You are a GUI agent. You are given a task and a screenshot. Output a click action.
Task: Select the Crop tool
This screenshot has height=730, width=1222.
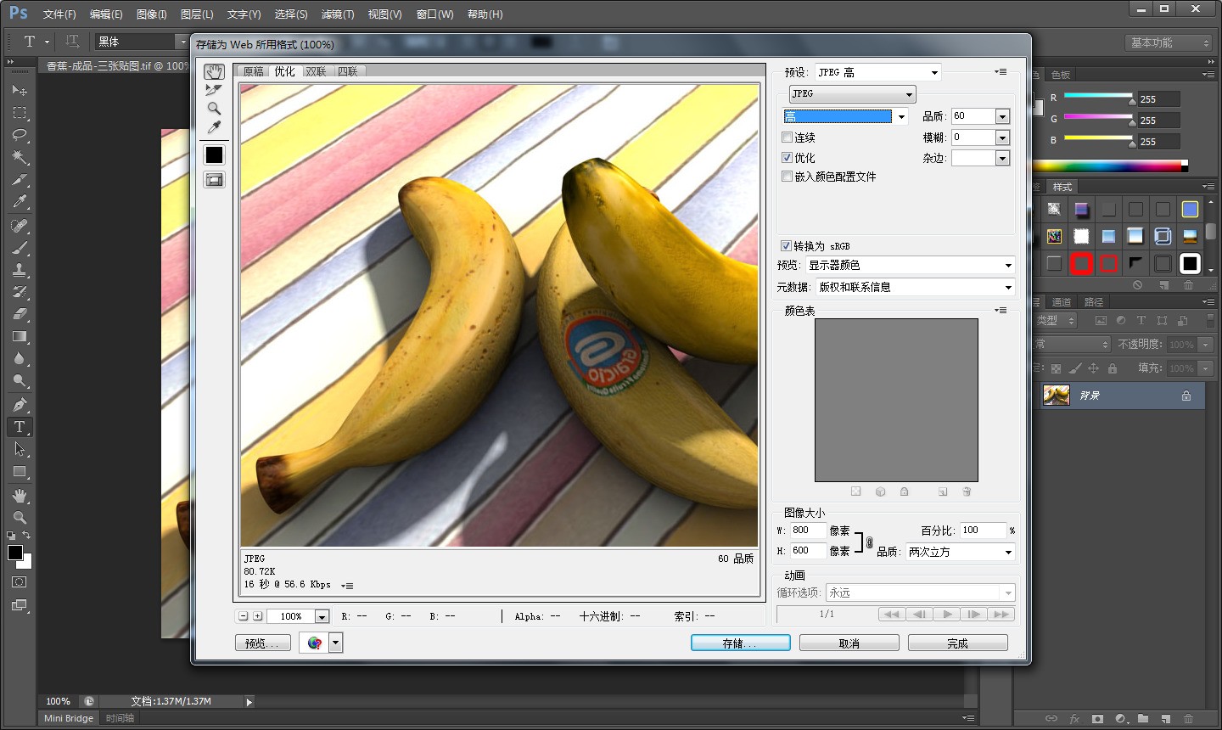click(20, 179)
